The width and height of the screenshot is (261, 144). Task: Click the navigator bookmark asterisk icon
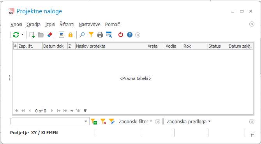[x=72, y=111]
